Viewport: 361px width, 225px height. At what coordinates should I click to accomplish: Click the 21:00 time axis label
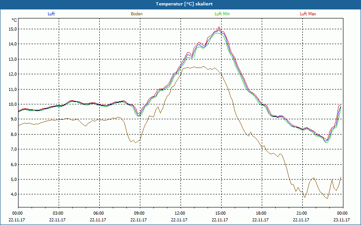pos(302,213)
